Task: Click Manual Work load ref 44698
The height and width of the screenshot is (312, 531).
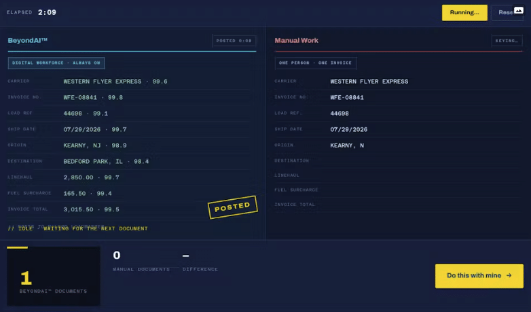Action: [340, 114]
